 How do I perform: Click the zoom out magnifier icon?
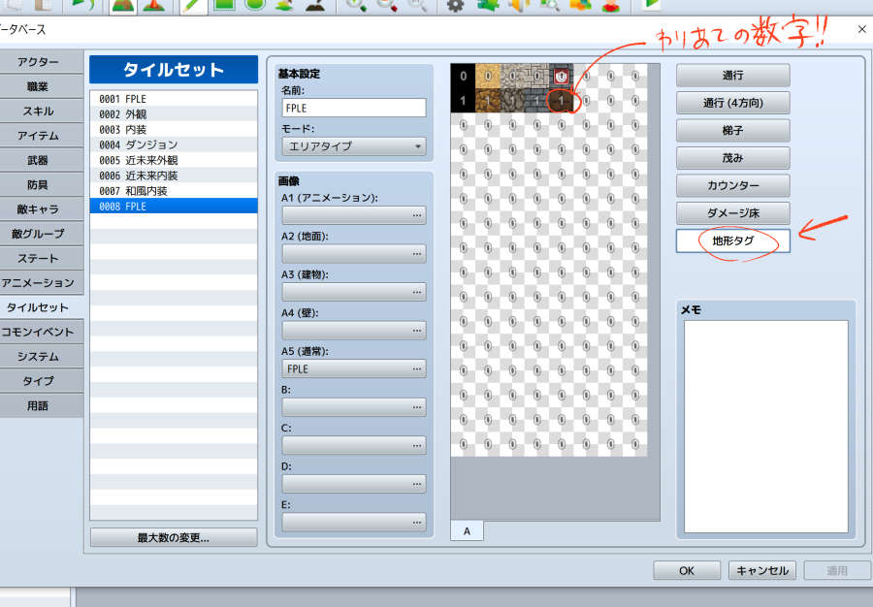coord(387,6)
